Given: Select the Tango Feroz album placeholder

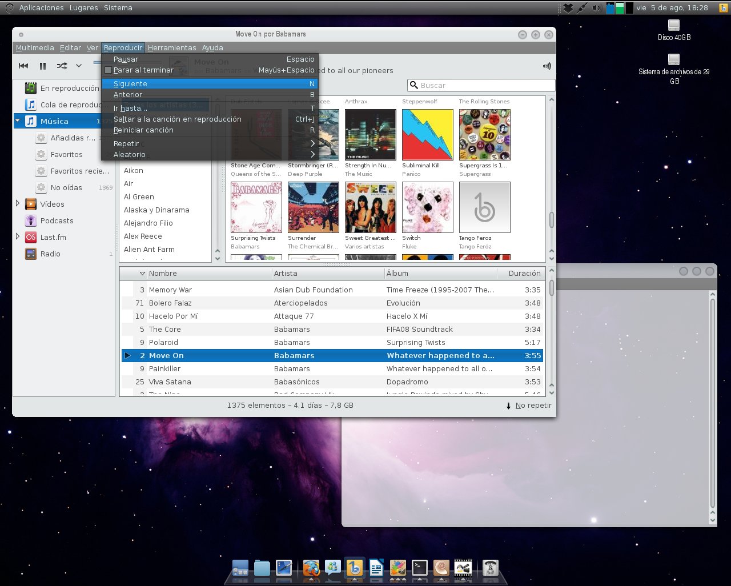Looking at the screenshot, I should pyautogui.click(x=484, y=207).
